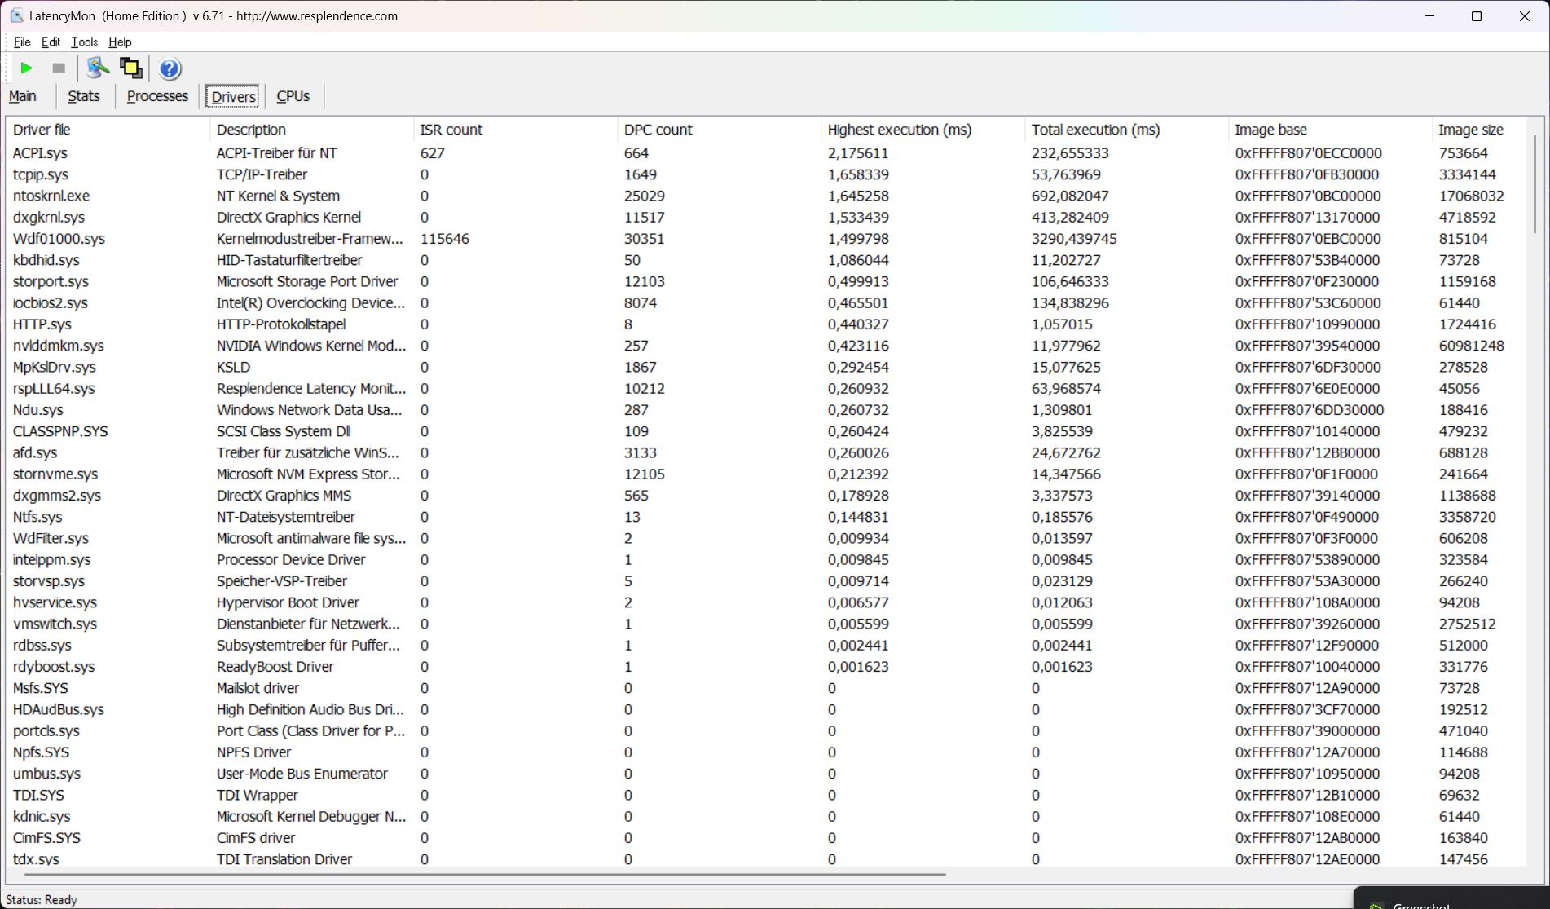
Task: Open the File menu
Action: click(22, 42)
